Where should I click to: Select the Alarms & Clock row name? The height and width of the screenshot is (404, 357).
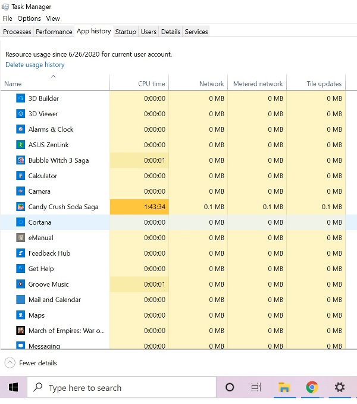click(x=51, y=129)
